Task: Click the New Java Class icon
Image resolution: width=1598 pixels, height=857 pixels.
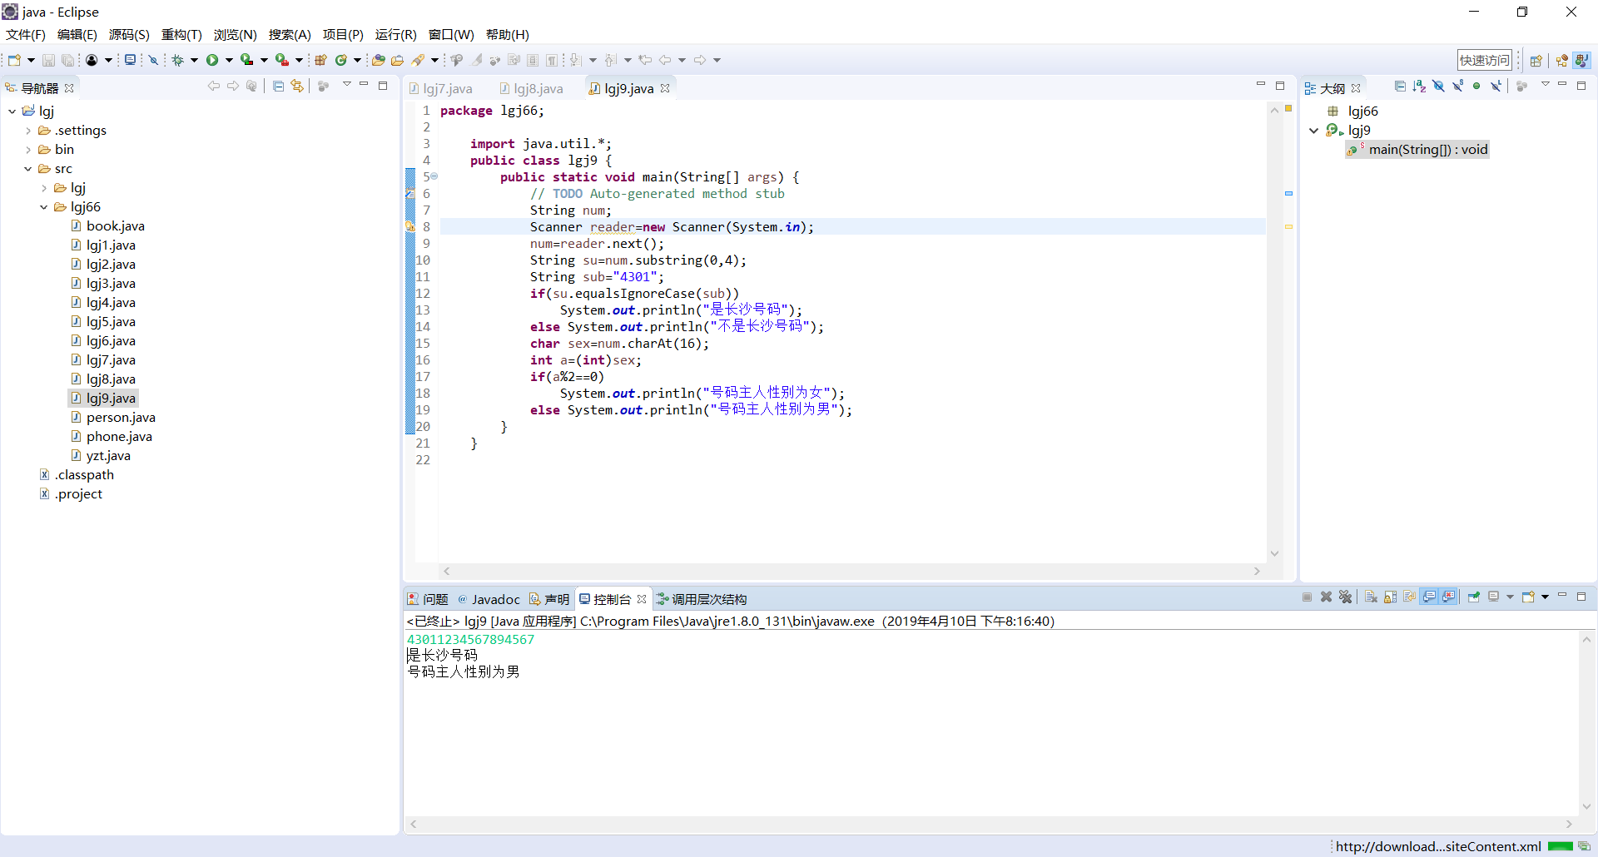Action: (x=341, y=60)
